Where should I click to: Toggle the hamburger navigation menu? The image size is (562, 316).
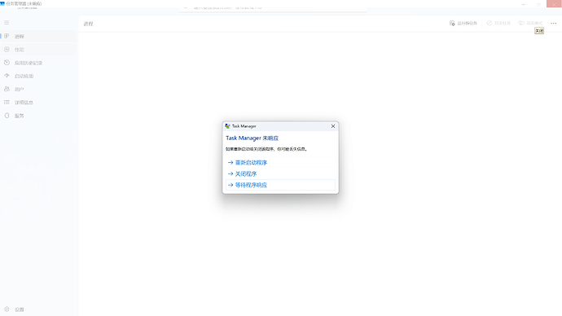coord(7,23)
